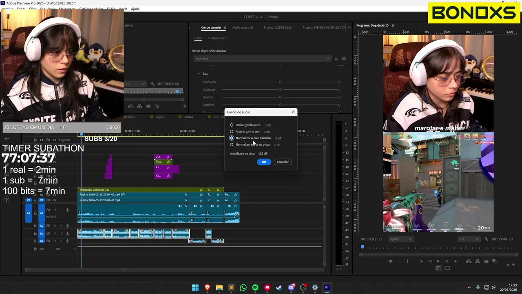Click Mark In brace button
The image size is (522, 294).
(400, 261)
